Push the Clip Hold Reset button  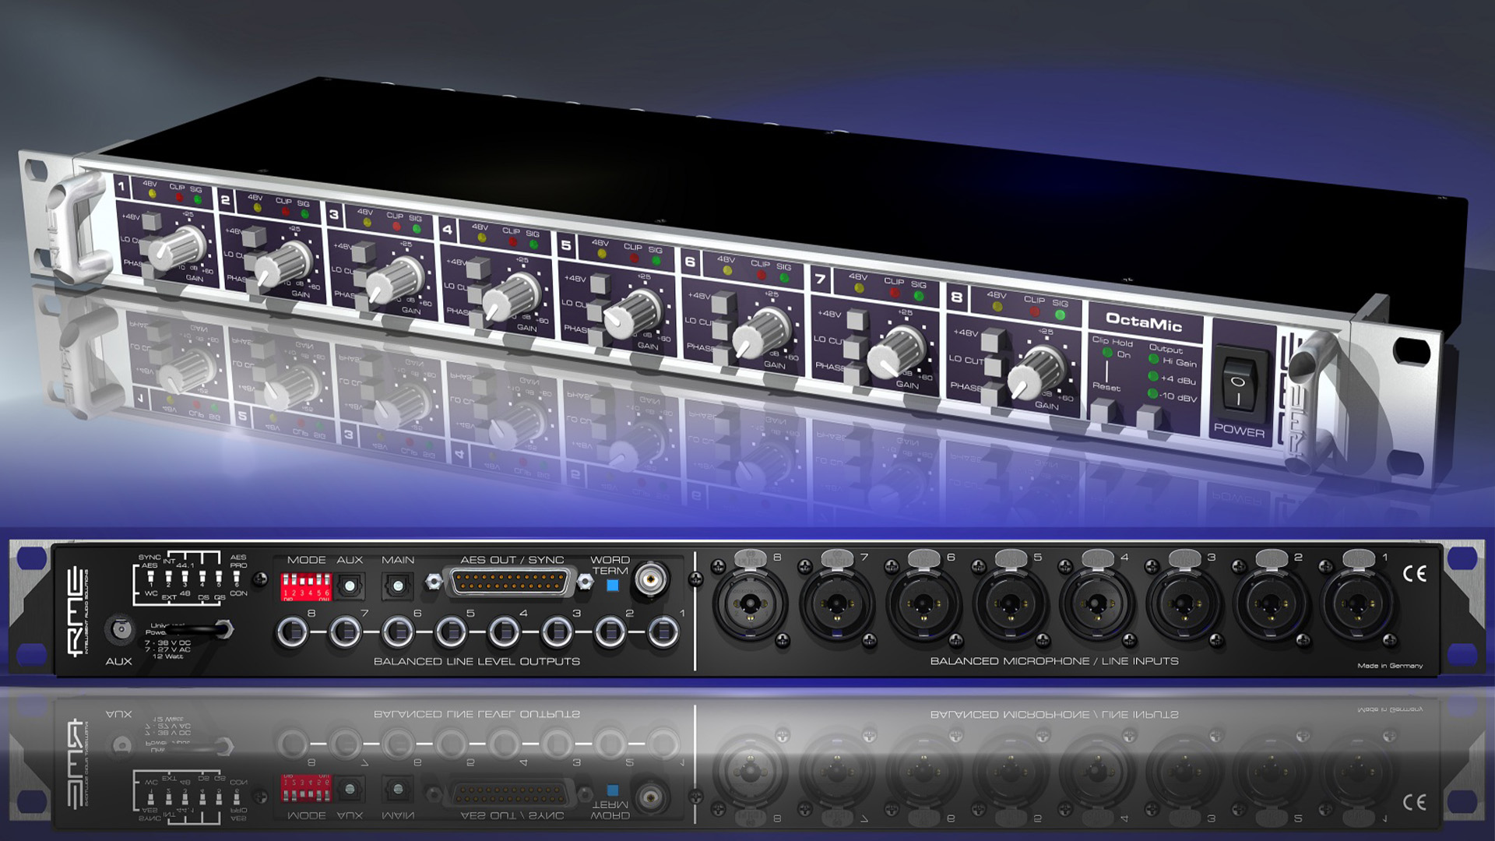tap(1102, 410)
